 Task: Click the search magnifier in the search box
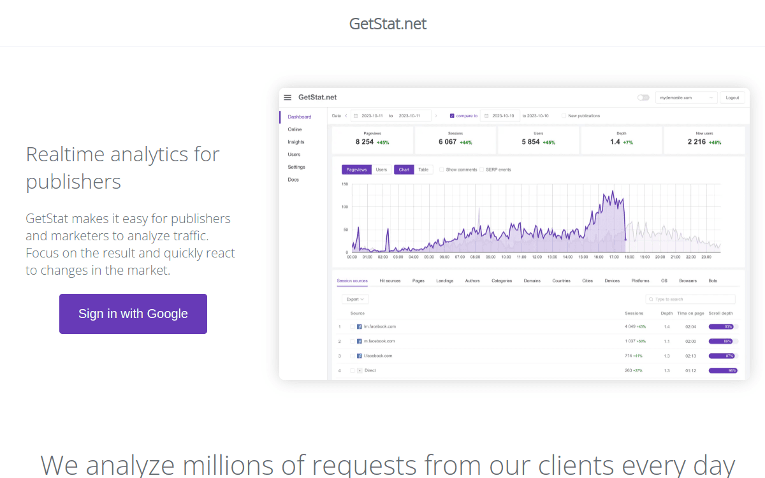coord(650,299)
